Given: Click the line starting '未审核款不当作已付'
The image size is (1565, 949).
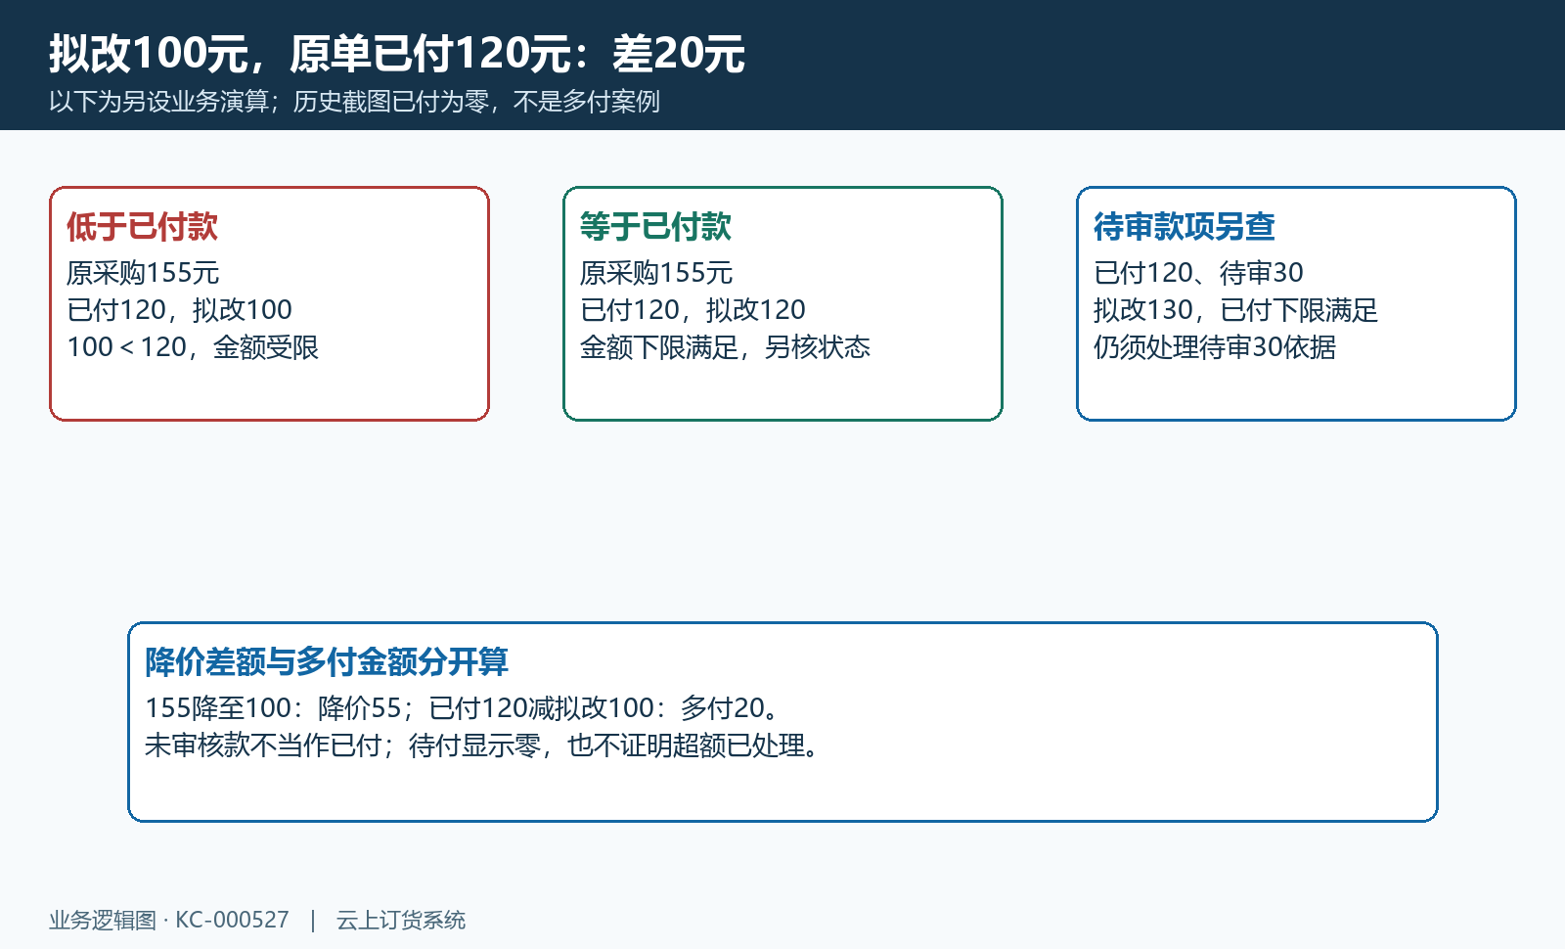Looking at the screenshot, I should (484, 746).
